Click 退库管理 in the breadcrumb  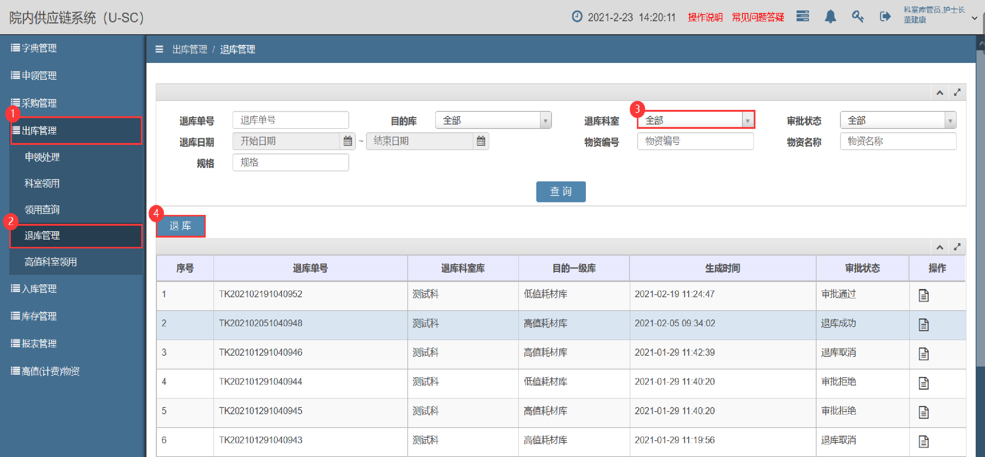pos(237,49)
